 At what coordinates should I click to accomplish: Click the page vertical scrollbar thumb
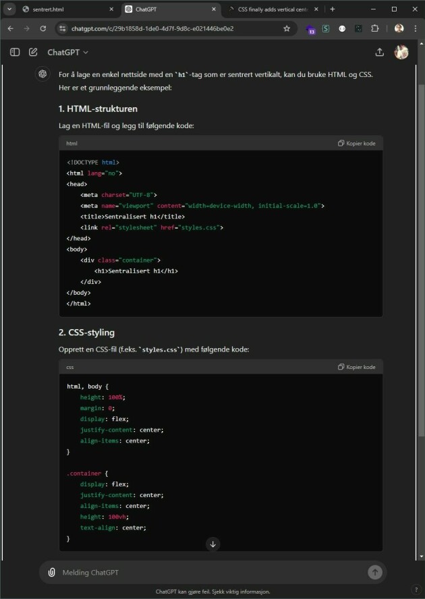pos(422,260)
